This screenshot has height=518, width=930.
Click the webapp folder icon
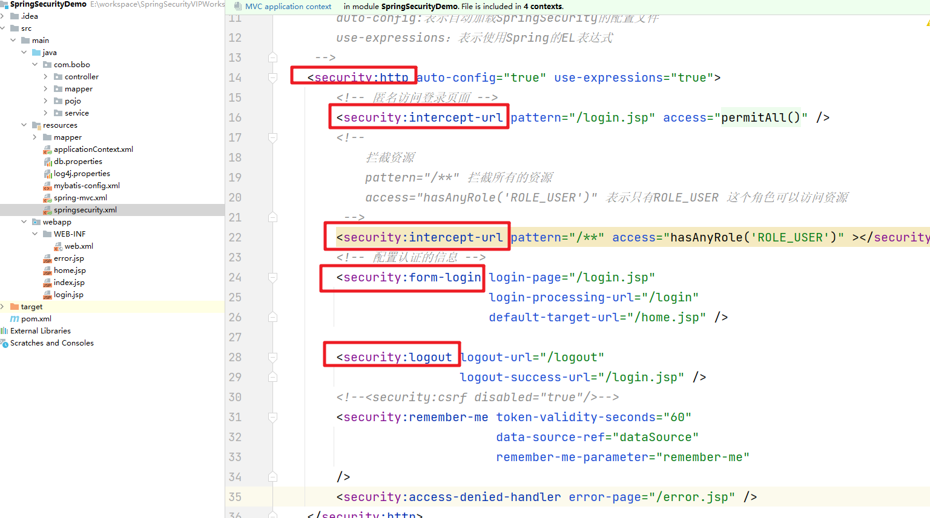pos(36,222)
